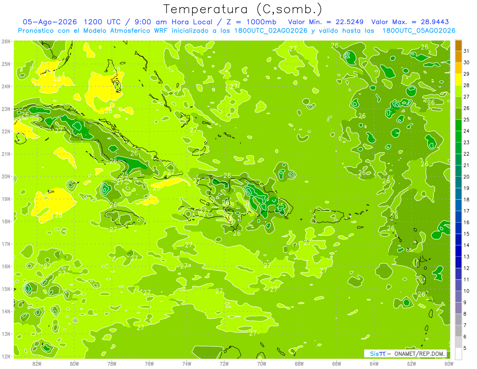Screen dimensions: 477x369
Task: Click the latitude label "26N"
Action: pyautogui.click(x=6, y=41)
